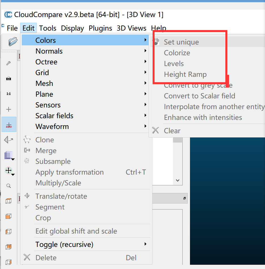Disable the auto-pick rotation center toggle
Screen dimensions: 265x269
tap(8, 124)
